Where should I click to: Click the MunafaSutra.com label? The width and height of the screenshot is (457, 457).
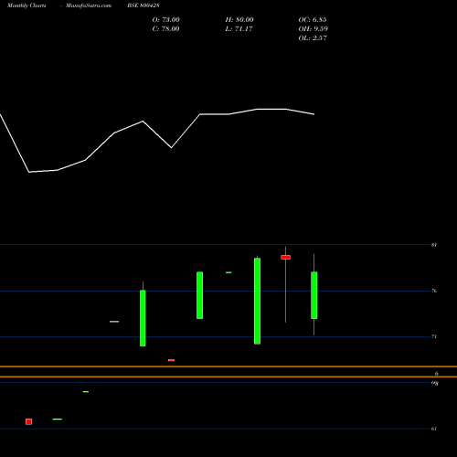tap(89, 5)
